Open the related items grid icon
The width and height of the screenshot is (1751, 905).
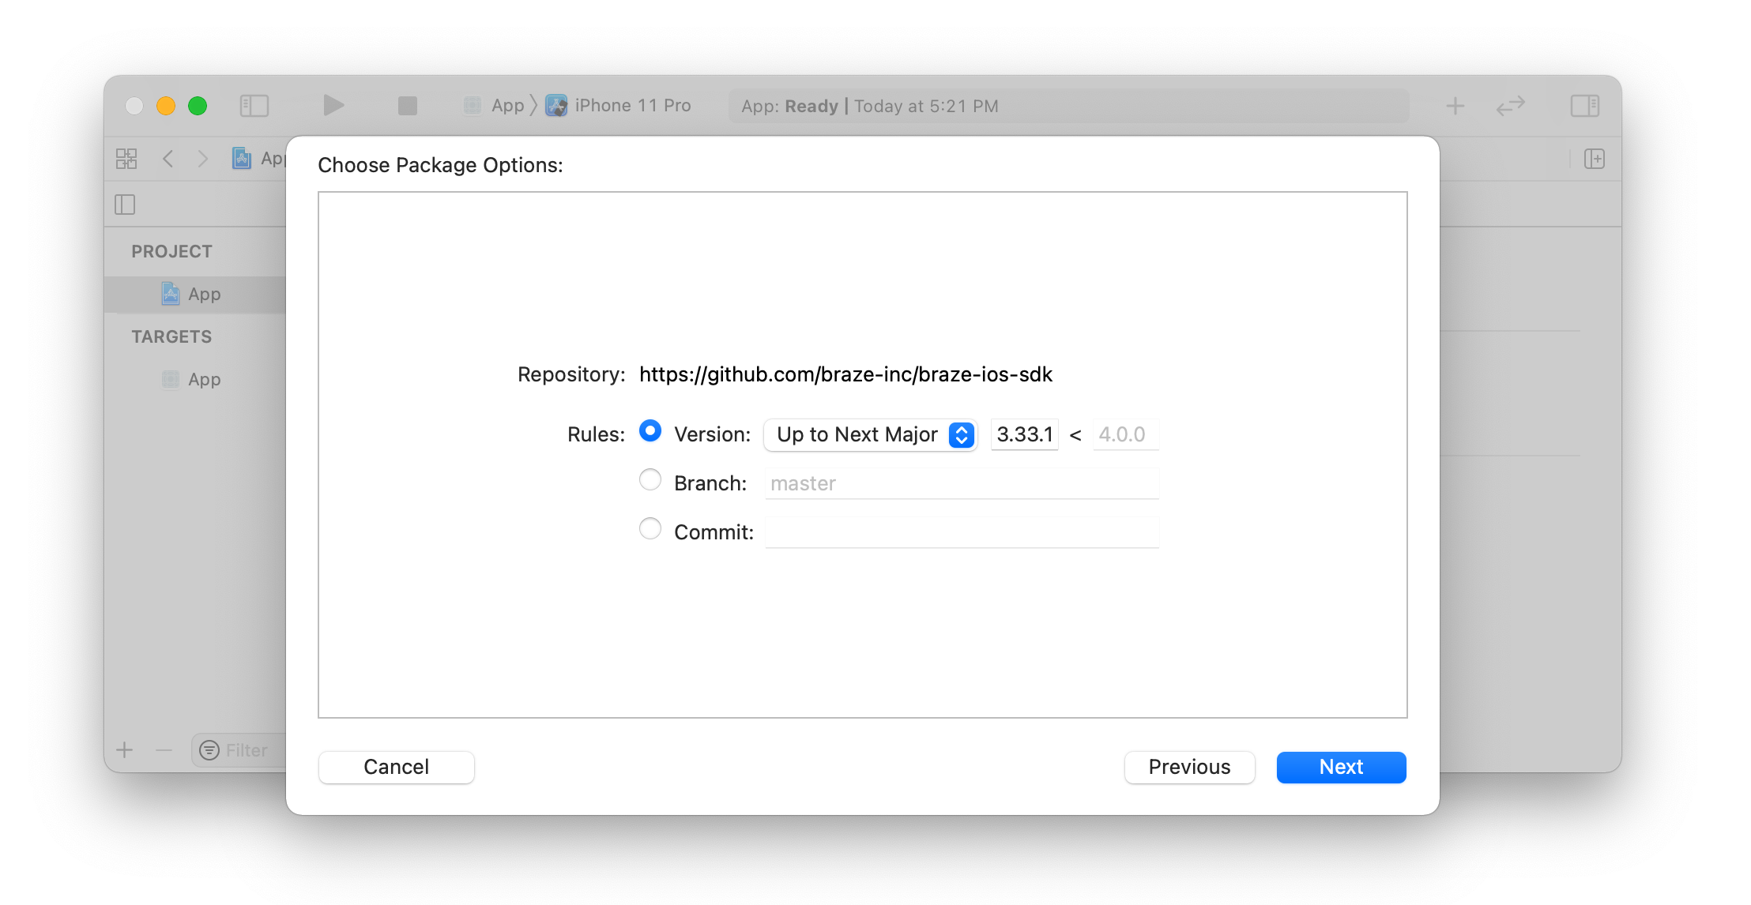pyautogui.click(x=126, y=159)
